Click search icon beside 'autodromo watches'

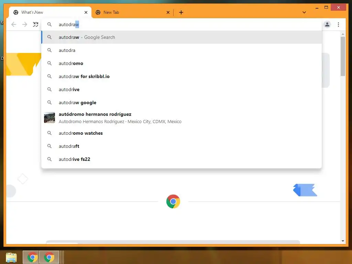coord(49,133)
